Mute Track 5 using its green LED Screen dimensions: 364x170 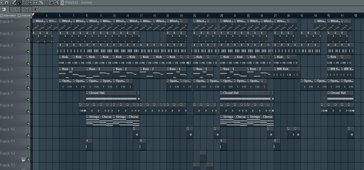(28, 76)
